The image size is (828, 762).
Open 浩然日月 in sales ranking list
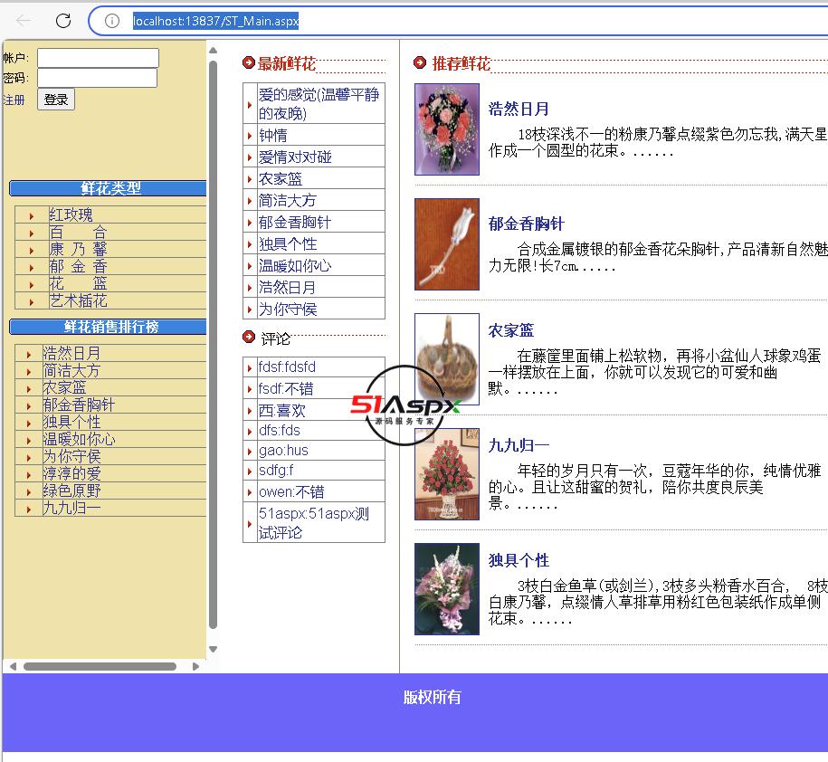(x=71, y=353)
